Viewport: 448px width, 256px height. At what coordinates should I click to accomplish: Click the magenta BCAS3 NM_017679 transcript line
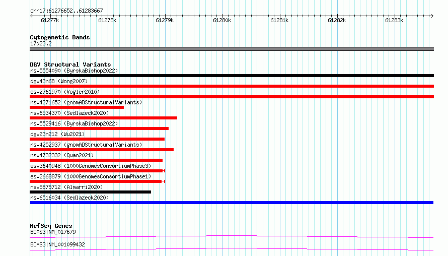pyautogui.click(x=232, y=236)
